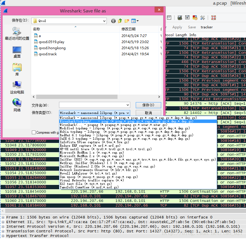Go up one folder level icon
The height and width of the screenshot is (239, 246).
pos(120,21)
